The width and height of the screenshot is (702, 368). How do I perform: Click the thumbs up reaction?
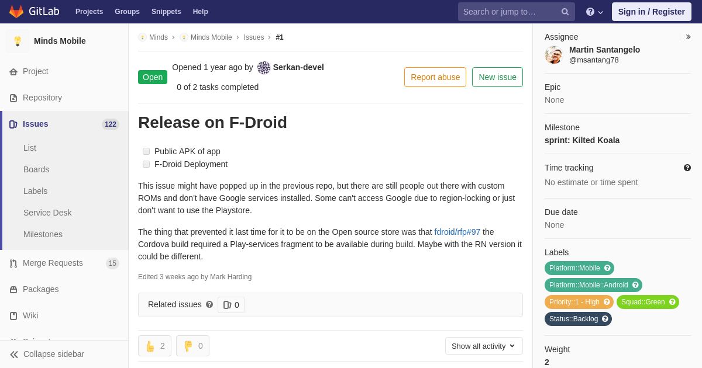[x=154, y=346]
